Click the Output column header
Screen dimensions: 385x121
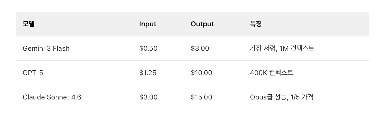[202, 24]
